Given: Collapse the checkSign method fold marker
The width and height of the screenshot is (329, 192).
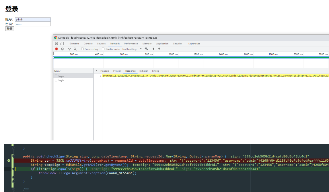Looking at the screenshot, I should click(x=13, y=156).
